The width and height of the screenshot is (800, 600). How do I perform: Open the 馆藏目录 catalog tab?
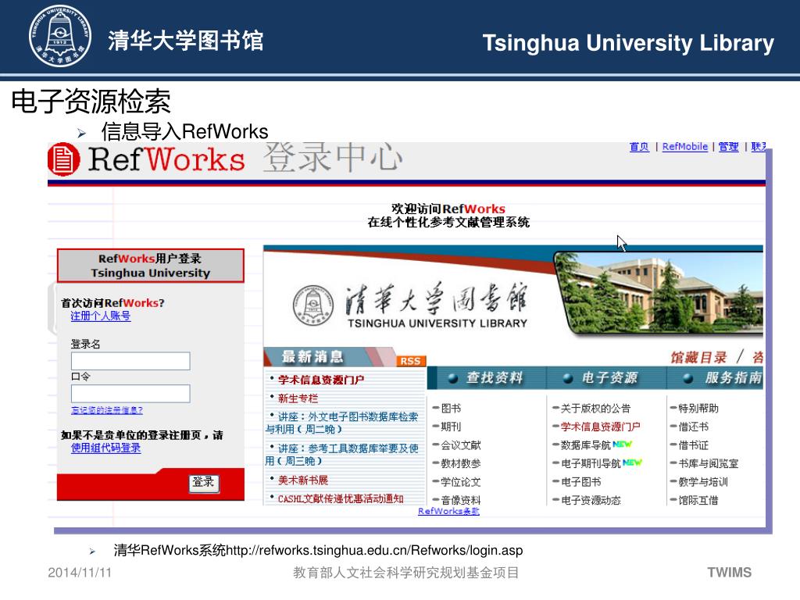[698, 357]
